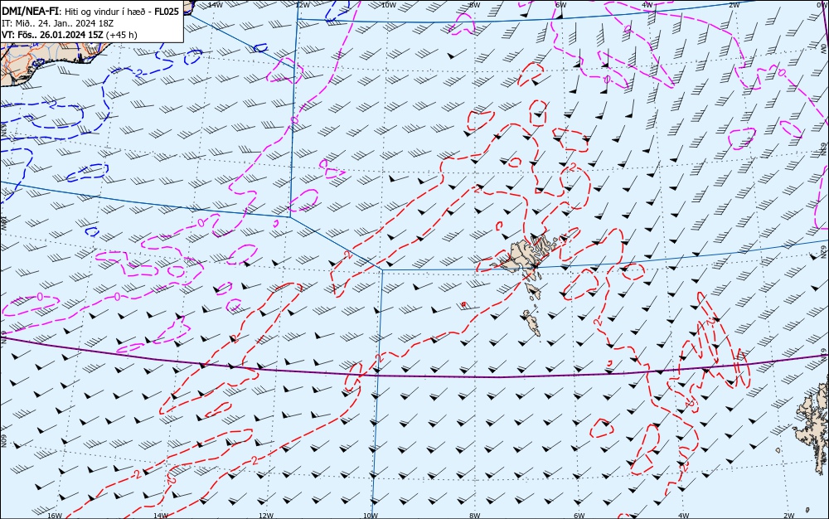Click the 12W label on bottom edge
The width and height of the screenshot is (829, 519).
click(266, 516)
